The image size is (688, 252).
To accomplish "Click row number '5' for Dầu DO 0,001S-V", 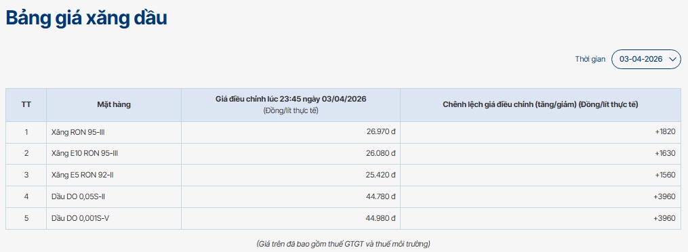I will coord(26,218).
